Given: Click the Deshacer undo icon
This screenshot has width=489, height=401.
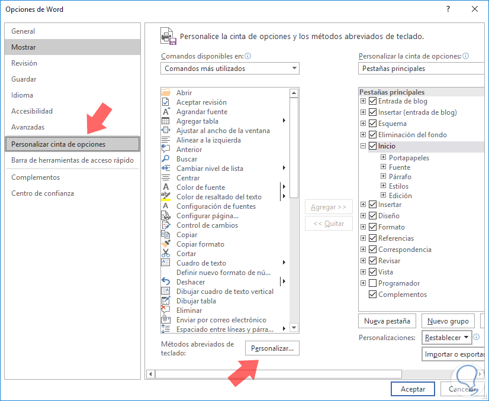Looking at the screenshot, I should (166, 282).
